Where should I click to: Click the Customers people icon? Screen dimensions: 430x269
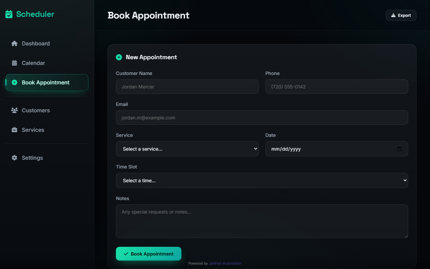(14, 110)
